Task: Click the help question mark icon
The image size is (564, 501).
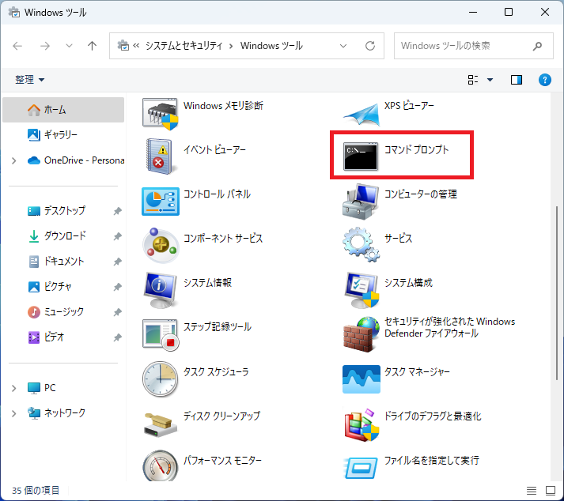Action: click(x=544, y=80)
